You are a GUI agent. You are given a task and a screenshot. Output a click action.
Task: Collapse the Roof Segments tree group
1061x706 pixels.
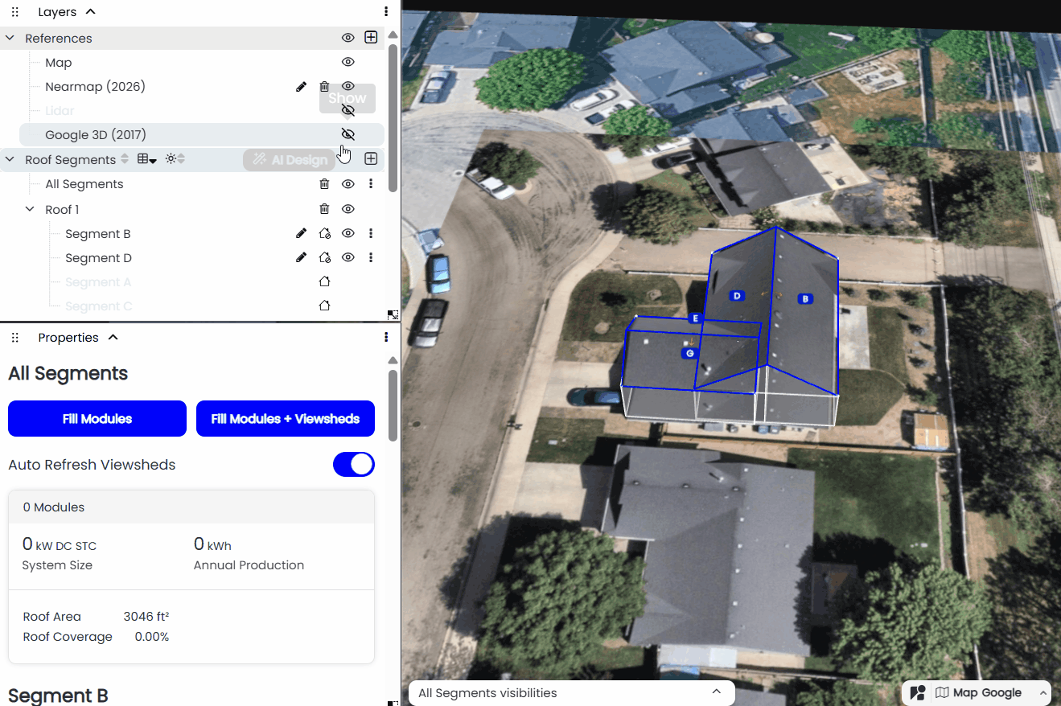(x=10, y=159)
